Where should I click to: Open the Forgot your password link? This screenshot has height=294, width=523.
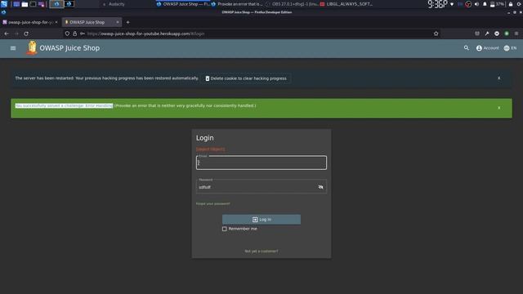tap(212, 203)
